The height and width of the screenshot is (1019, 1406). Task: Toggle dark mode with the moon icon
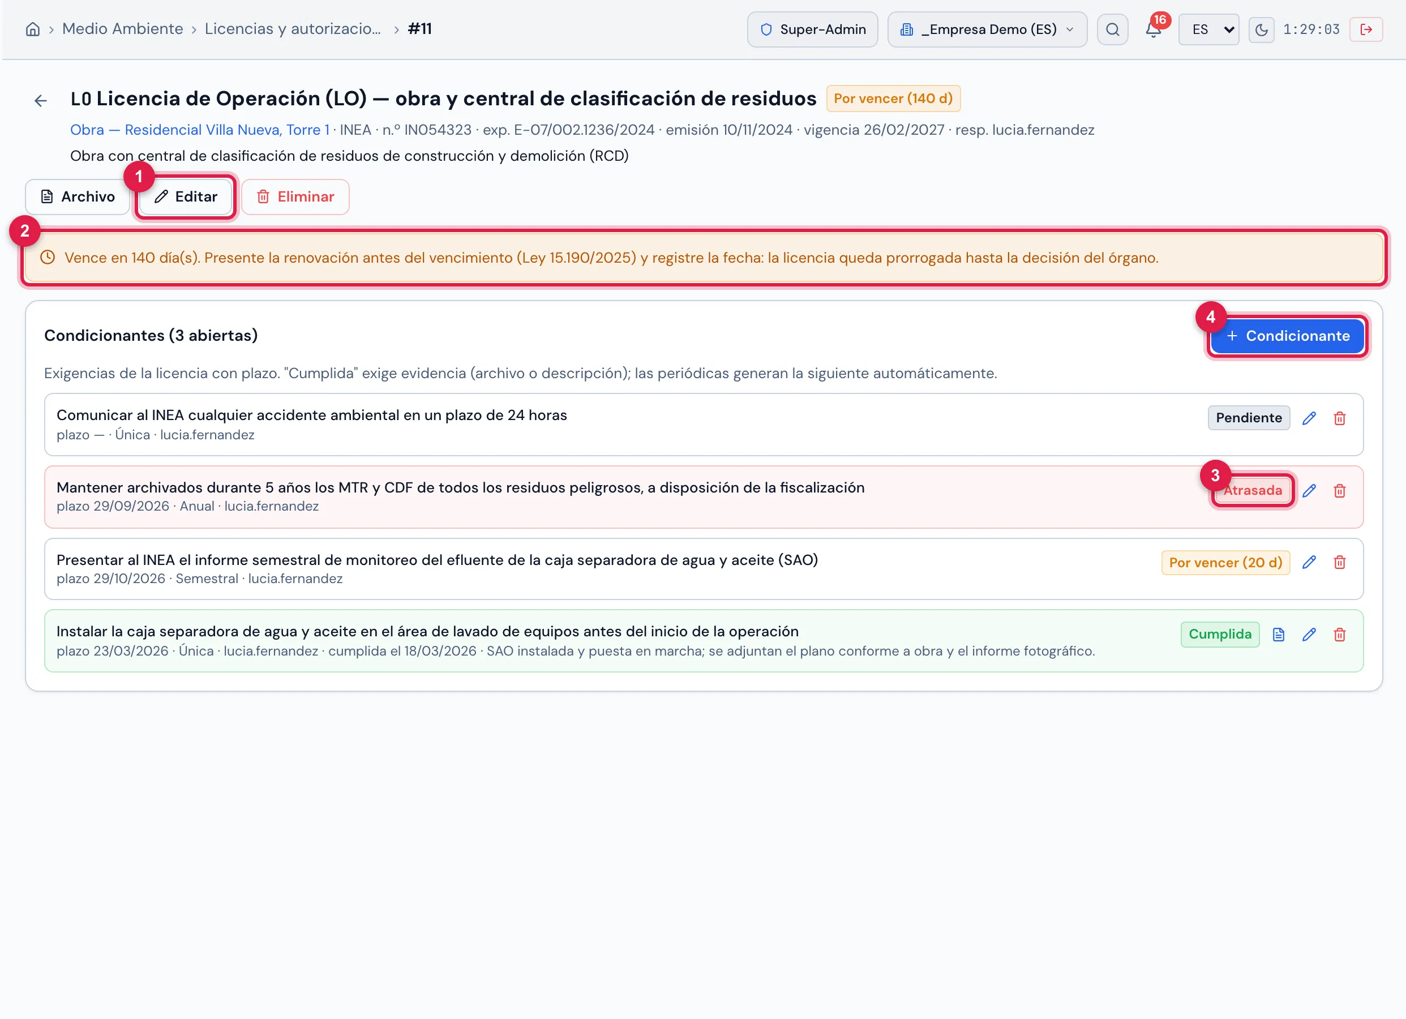(1261, 29)
